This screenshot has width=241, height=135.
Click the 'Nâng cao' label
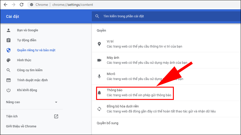[x=13, y=102]
